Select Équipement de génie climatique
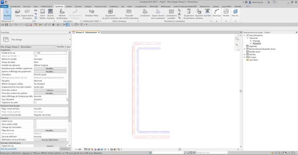The height and width of the screenshot is (155, 298). click(110, 13)
